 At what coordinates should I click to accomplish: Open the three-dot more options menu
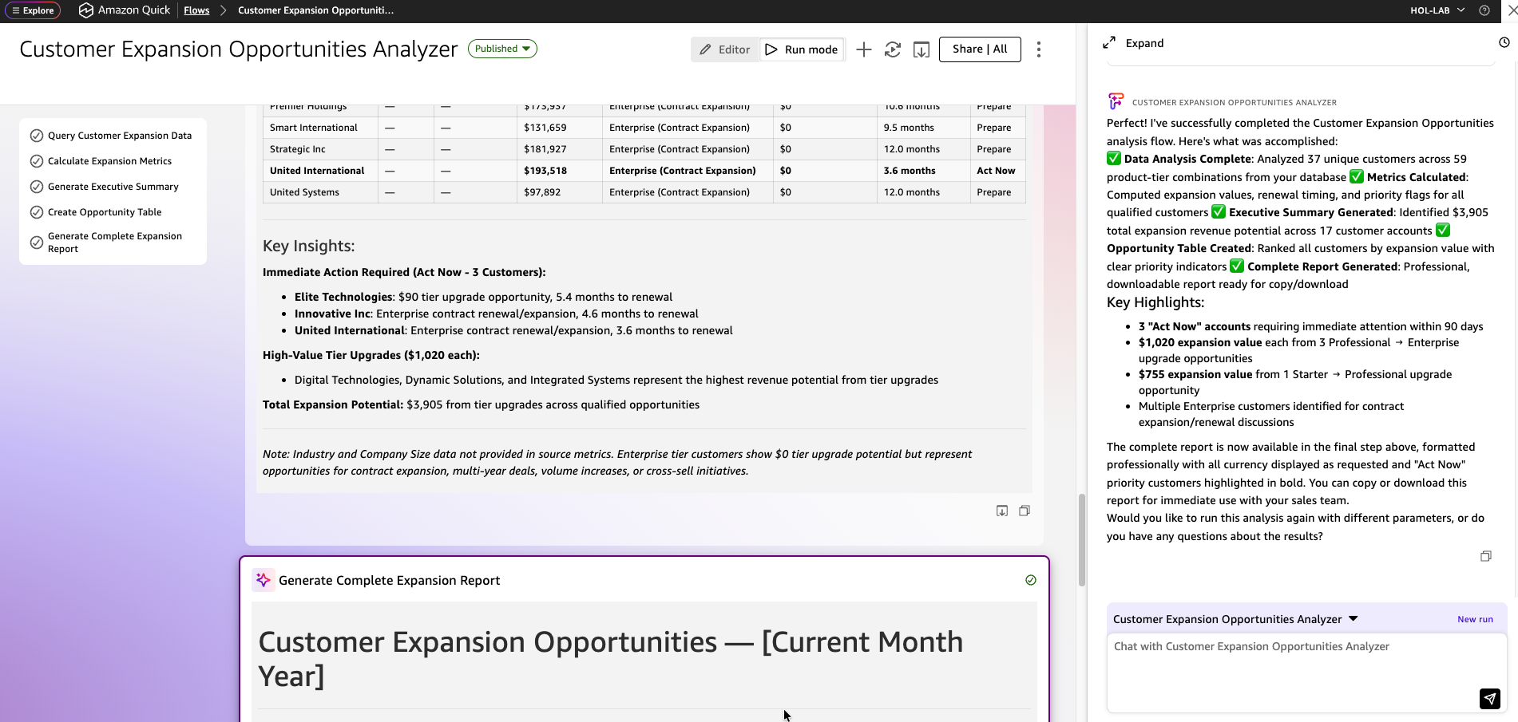[1039, 49]
